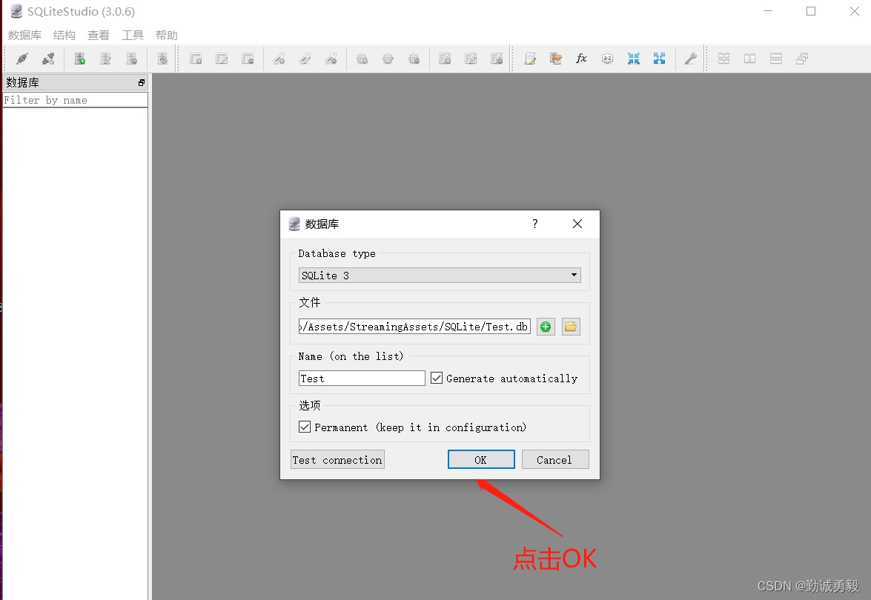The width and height of the screenshot is (871, 600).
Task: Open the 查看 menu
Action: [x=99, y=35]
